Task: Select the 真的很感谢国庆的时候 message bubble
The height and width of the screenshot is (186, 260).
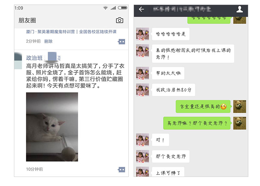Action: pyautogui.click(x=193, y=54)
